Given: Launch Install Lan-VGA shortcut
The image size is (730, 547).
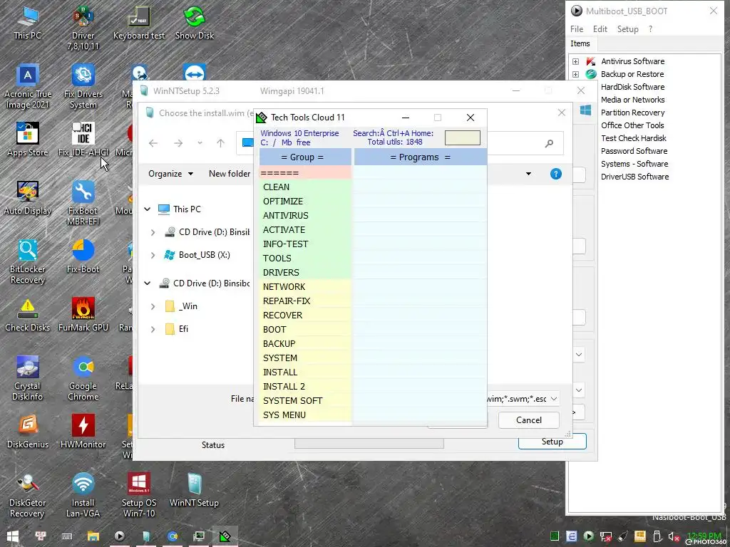Looking at the screenshot, I should coord(83,496).
